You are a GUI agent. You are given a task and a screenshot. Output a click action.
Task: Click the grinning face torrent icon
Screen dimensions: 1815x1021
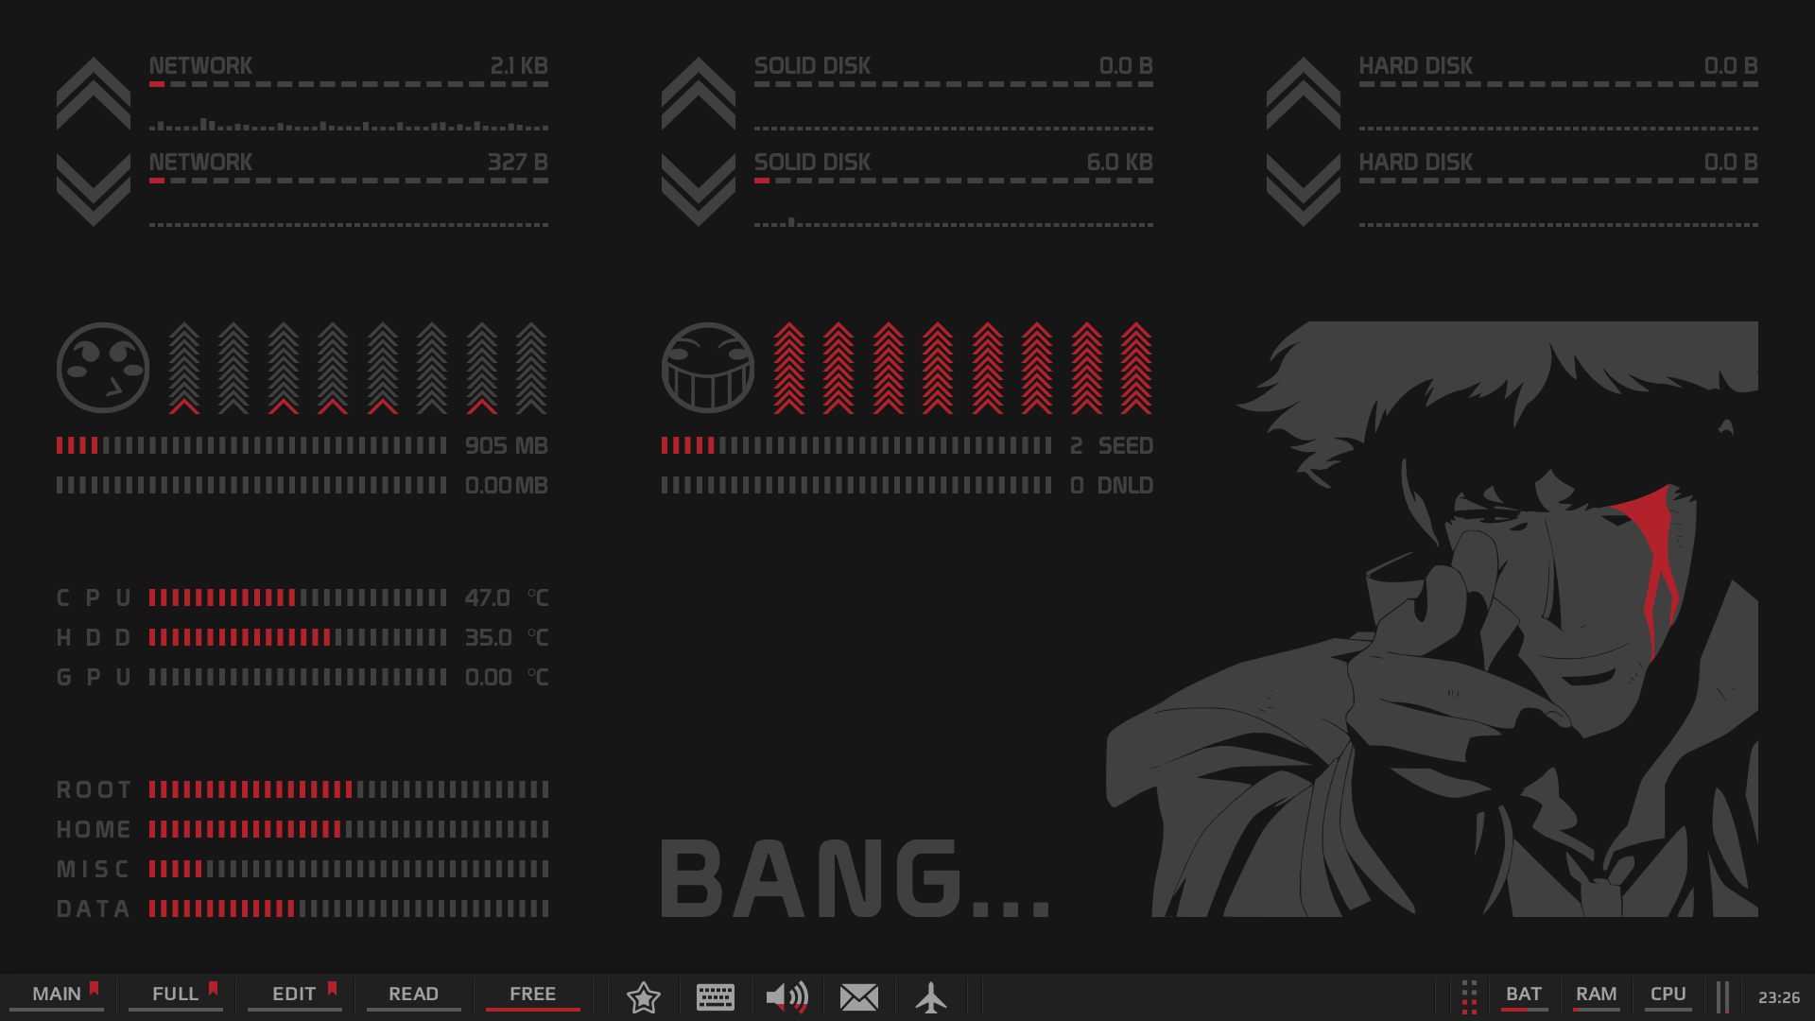(x=708, y=368)
